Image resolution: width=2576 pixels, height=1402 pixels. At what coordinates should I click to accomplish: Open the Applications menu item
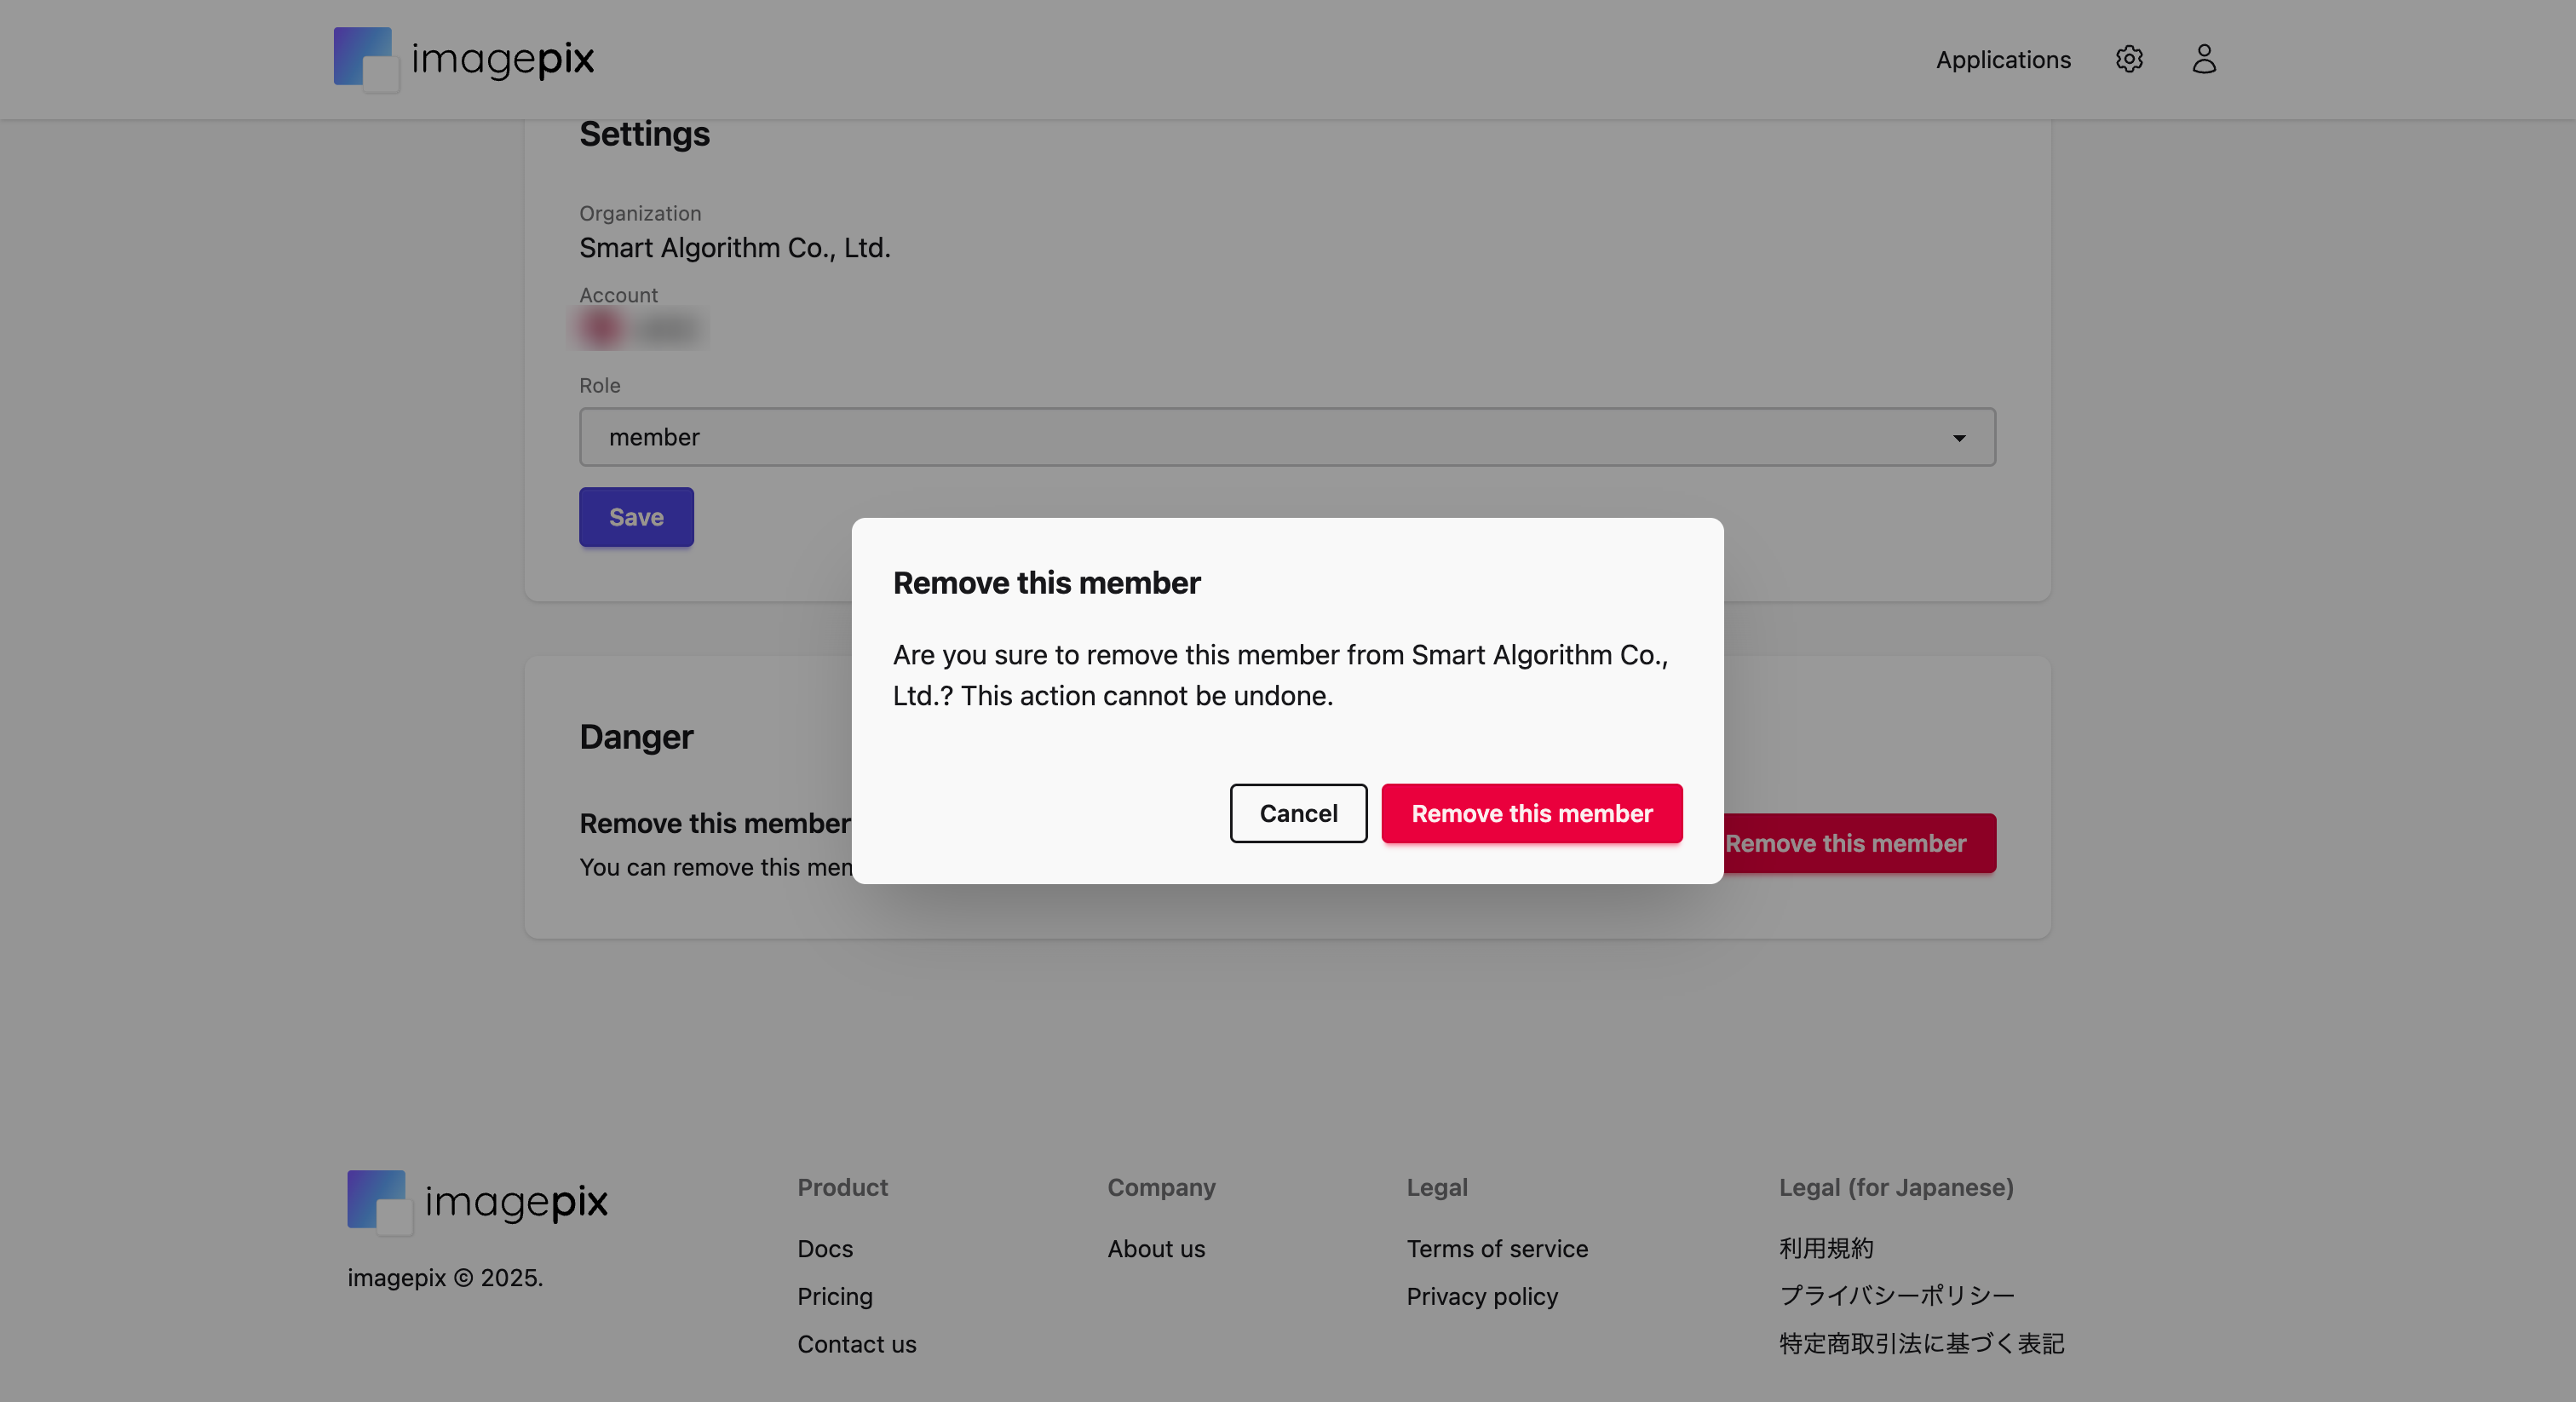[2003, 60]
